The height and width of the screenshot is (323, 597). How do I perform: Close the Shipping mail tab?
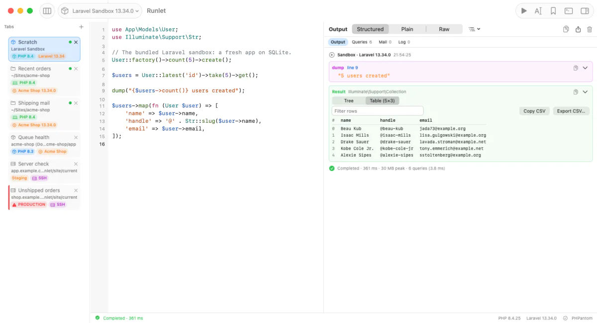(x=76, y=103)
